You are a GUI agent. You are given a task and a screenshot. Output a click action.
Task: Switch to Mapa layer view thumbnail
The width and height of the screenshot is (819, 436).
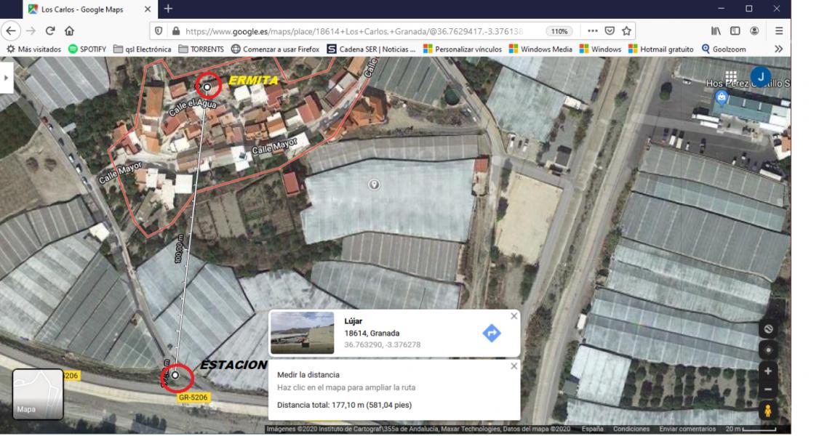point(38,394)
